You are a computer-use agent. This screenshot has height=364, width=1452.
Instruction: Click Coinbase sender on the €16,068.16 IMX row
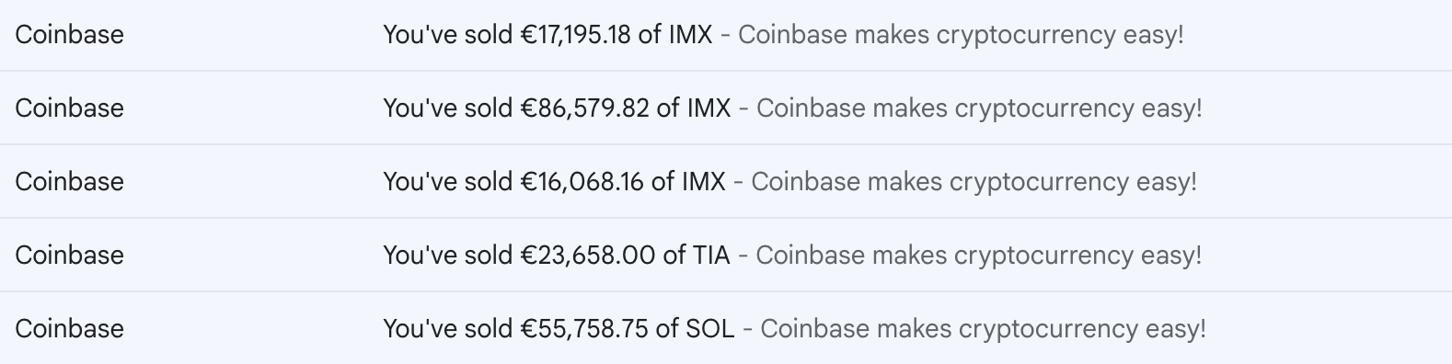point(69,182)
